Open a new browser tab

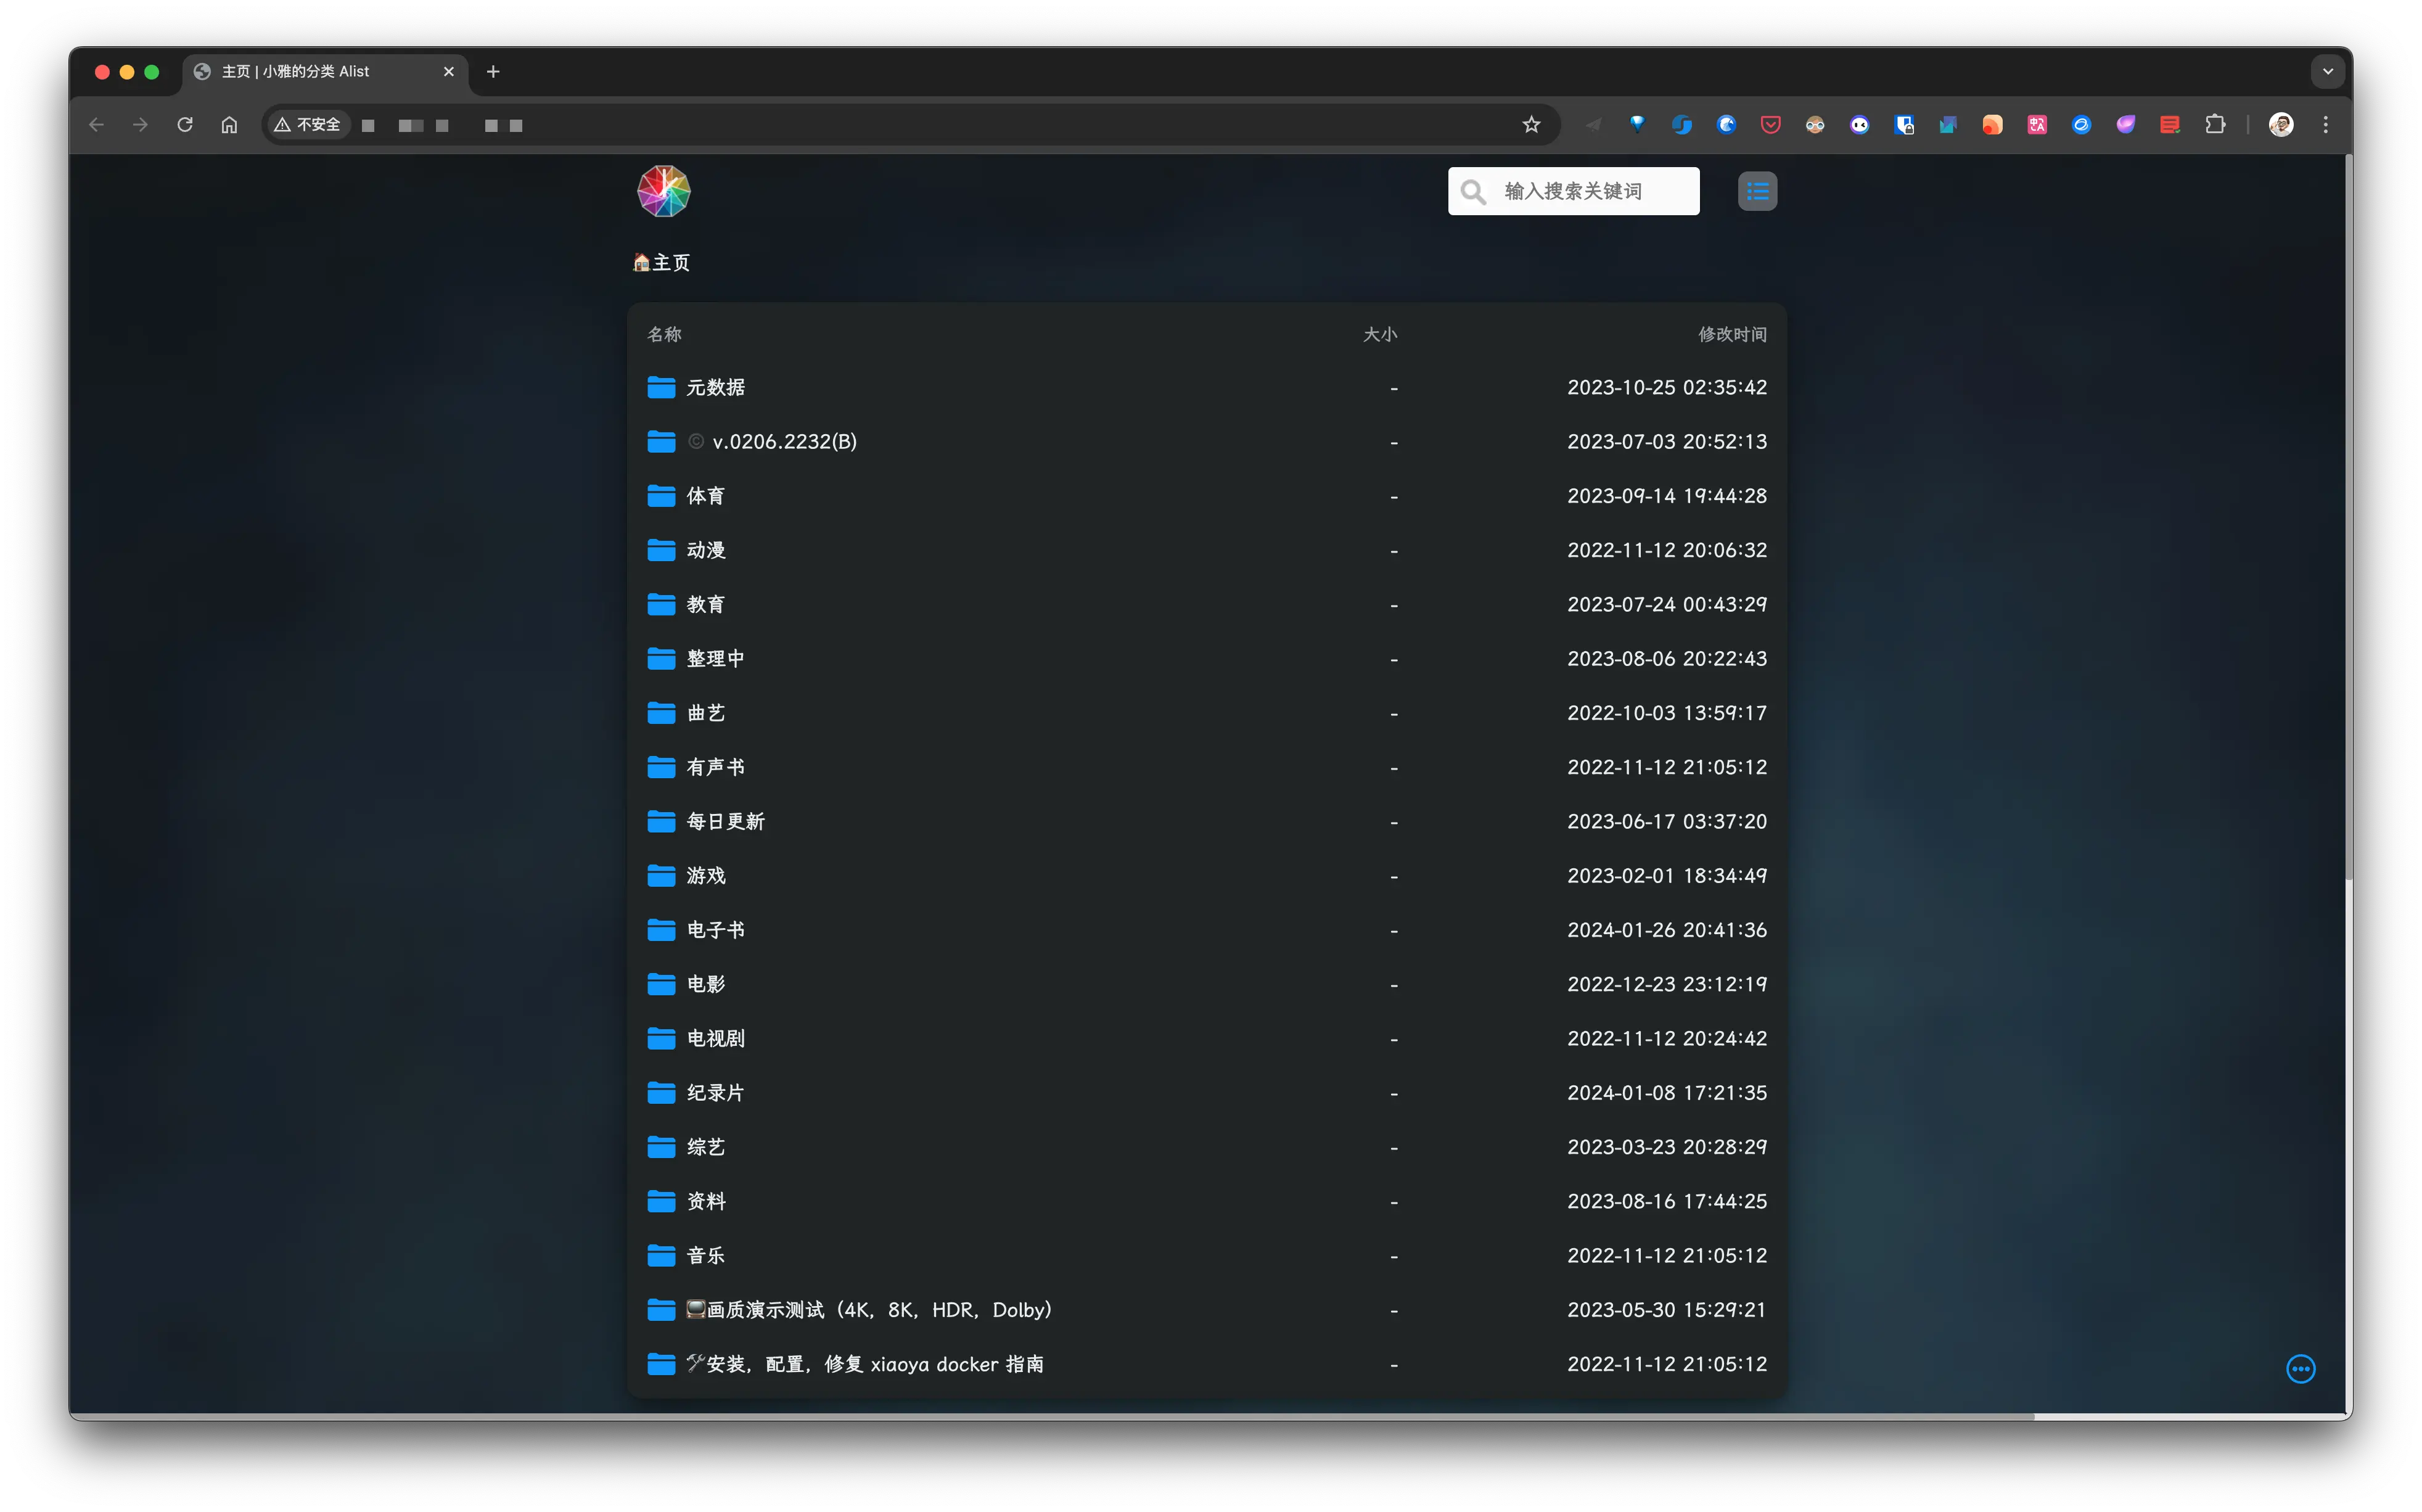coord(493,72)
